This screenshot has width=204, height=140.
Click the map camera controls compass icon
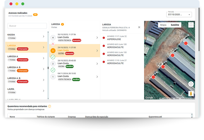(191, 84)
